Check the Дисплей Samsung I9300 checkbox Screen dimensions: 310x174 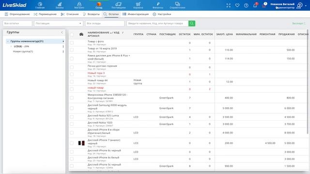point(72,108)
